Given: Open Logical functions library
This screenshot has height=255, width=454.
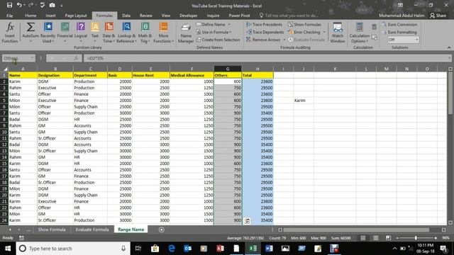Looking at the screenshot, I should (x=81, y=33).
